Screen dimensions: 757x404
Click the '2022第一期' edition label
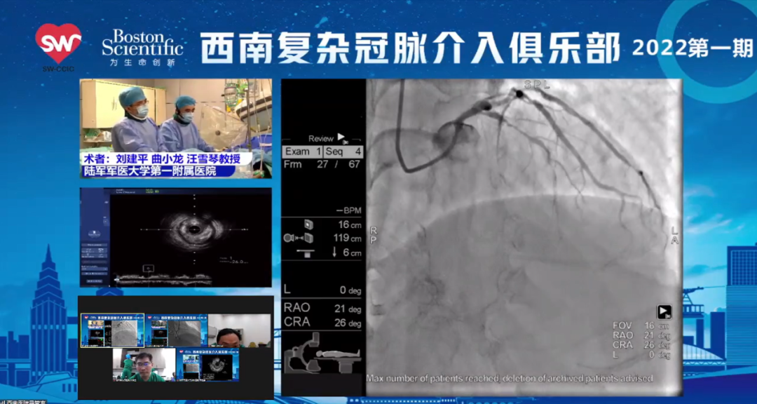(692, 48)
